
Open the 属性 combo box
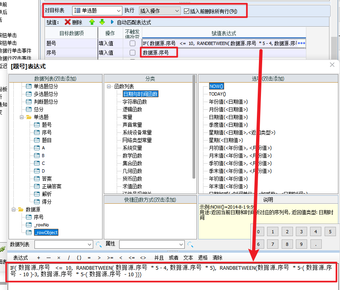(x=152, y=245)
